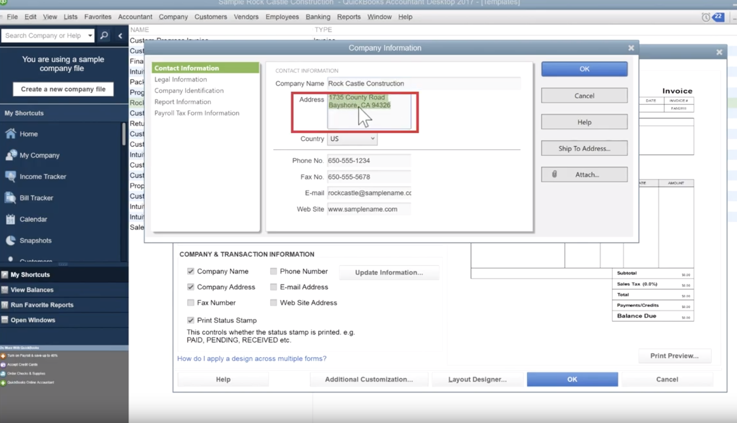
Task: Select the Report Information tab
Action: [x=183, y=102]
